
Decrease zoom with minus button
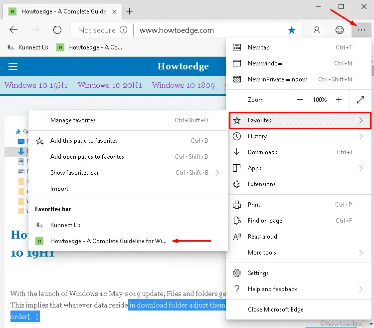[300, 99]
